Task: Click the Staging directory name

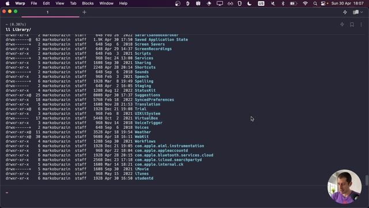Action: click(x=143, y=86)
